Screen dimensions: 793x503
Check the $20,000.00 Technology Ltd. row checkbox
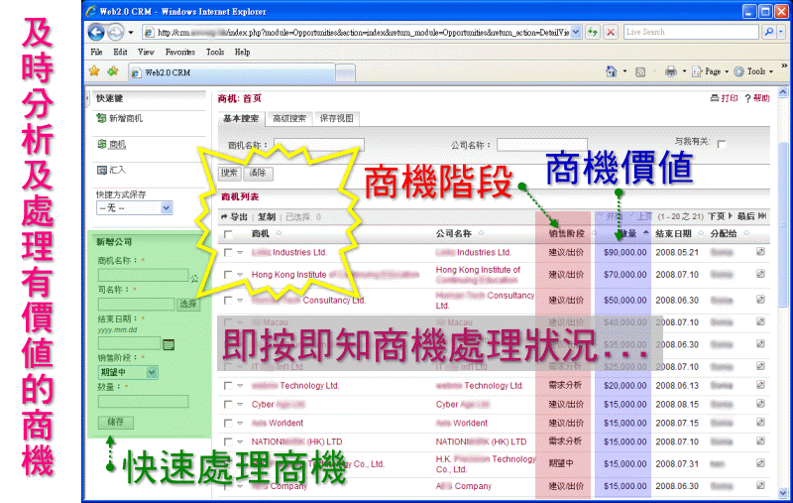click(228, 386)
